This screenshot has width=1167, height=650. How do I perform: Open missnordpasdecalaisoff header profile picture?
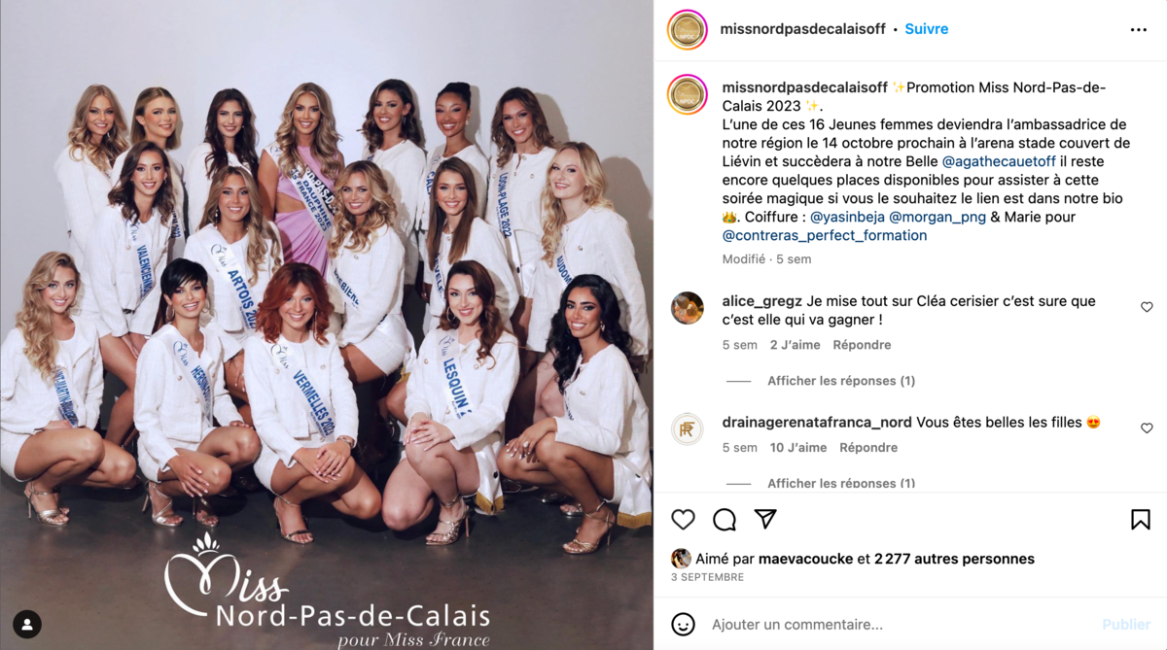[688, 29]
